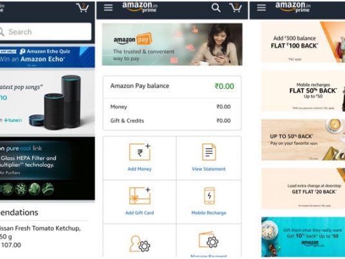
Task: Open Mobile recharges Flat 50% back offer
Action: (303, 91)
